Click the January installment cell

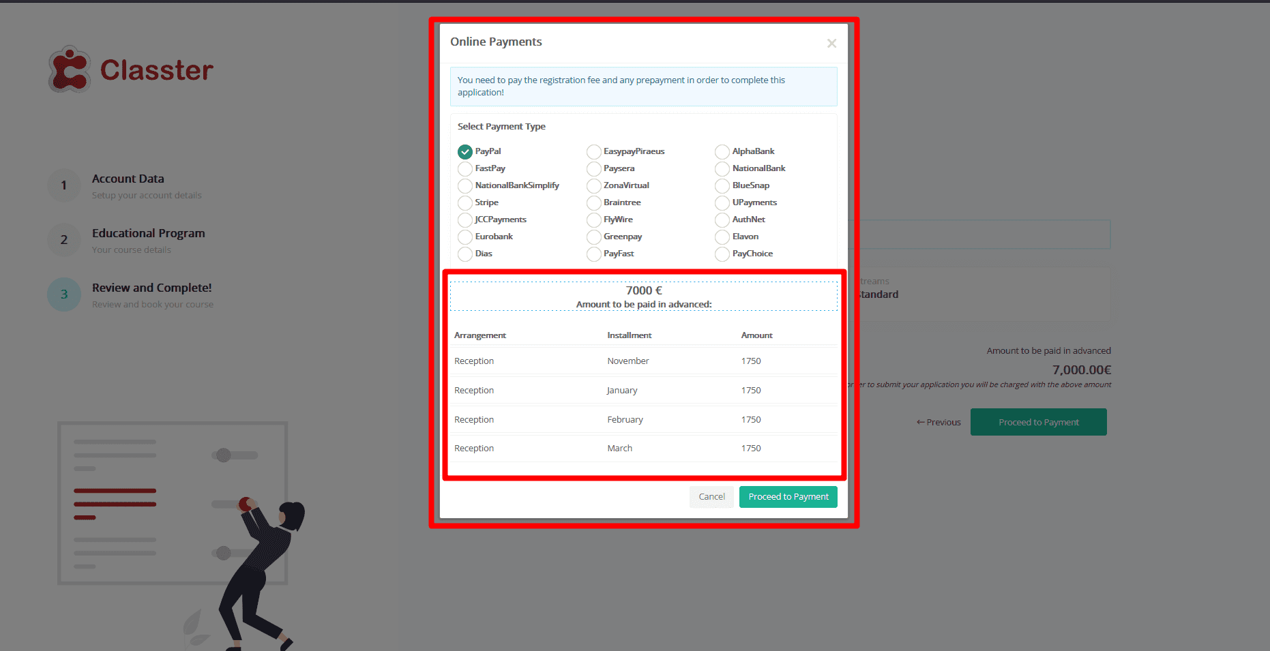[622, 391]
